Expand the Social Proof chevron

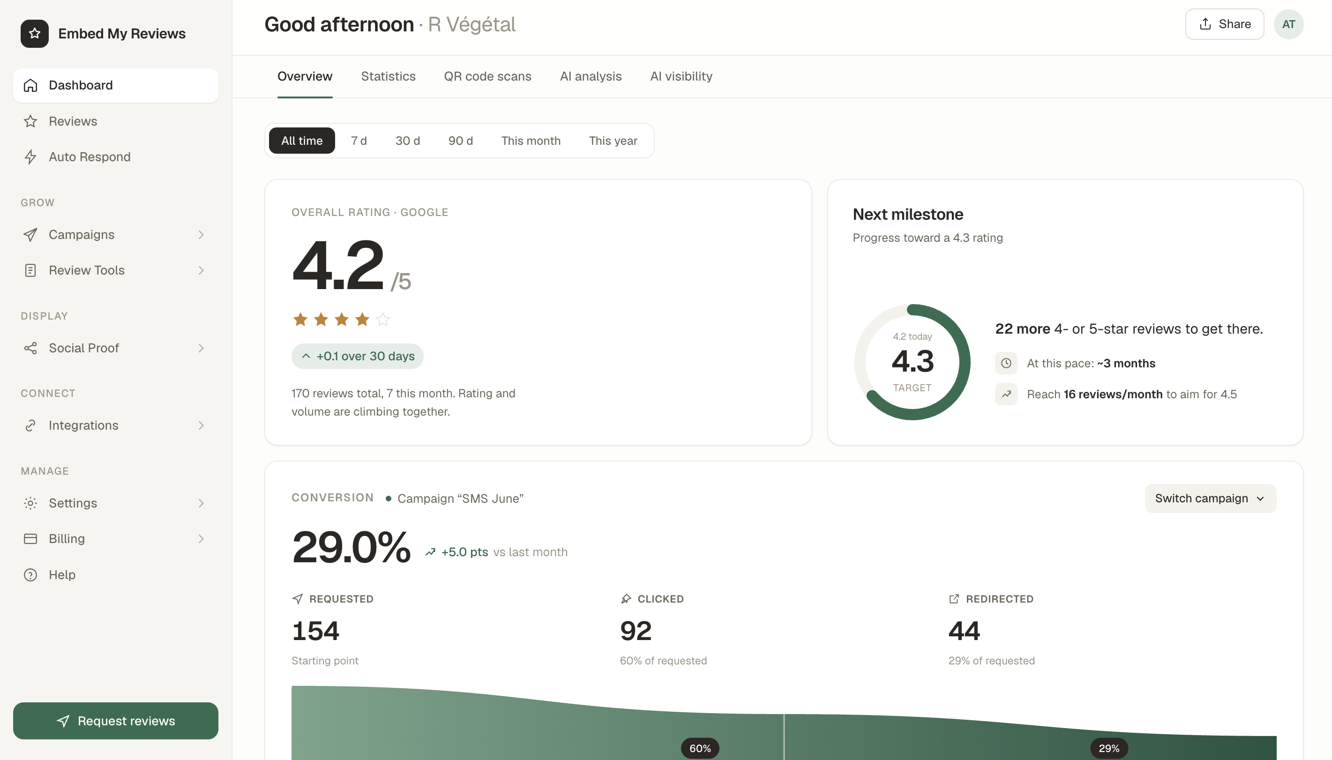coord(201,348)
